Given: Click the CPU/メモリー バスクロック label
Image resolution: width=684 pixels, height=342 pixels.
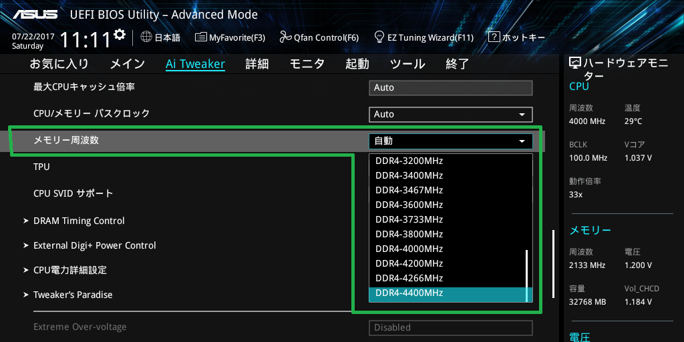Looking at the screenshot, I should (x=92, y=113).
